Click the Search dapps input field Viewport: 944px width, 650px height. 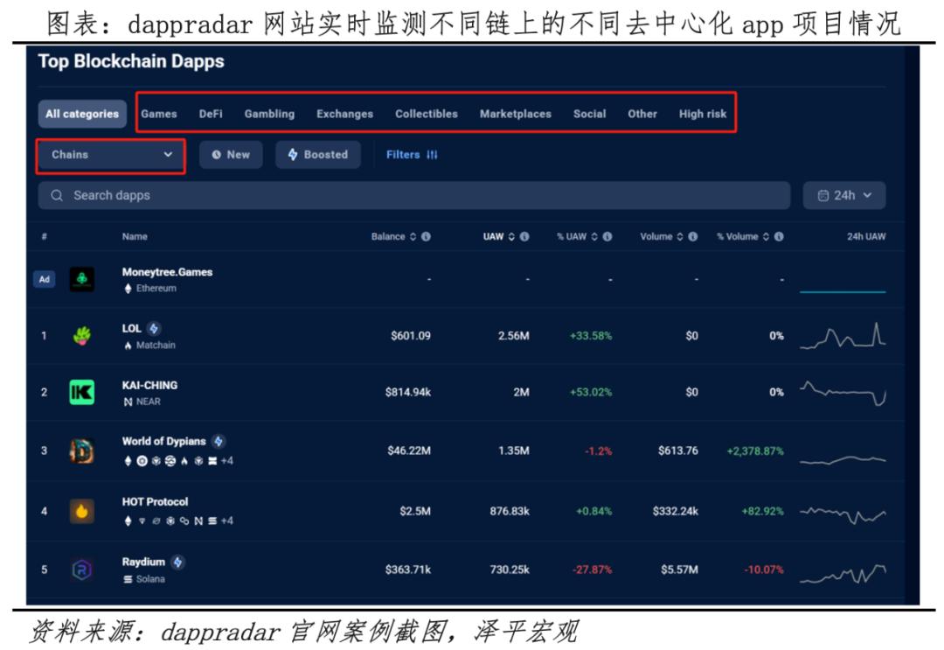(x=350, y=195)
